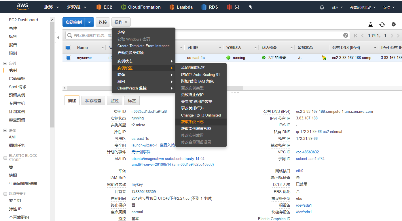Screen dimensions: 402x221
Task: Expand the 实例状态 submenu
Action: point(143,61)
